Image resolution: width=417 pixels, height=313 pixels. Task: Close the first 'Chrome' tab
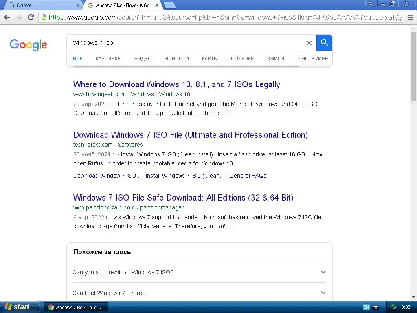(78, 5)
